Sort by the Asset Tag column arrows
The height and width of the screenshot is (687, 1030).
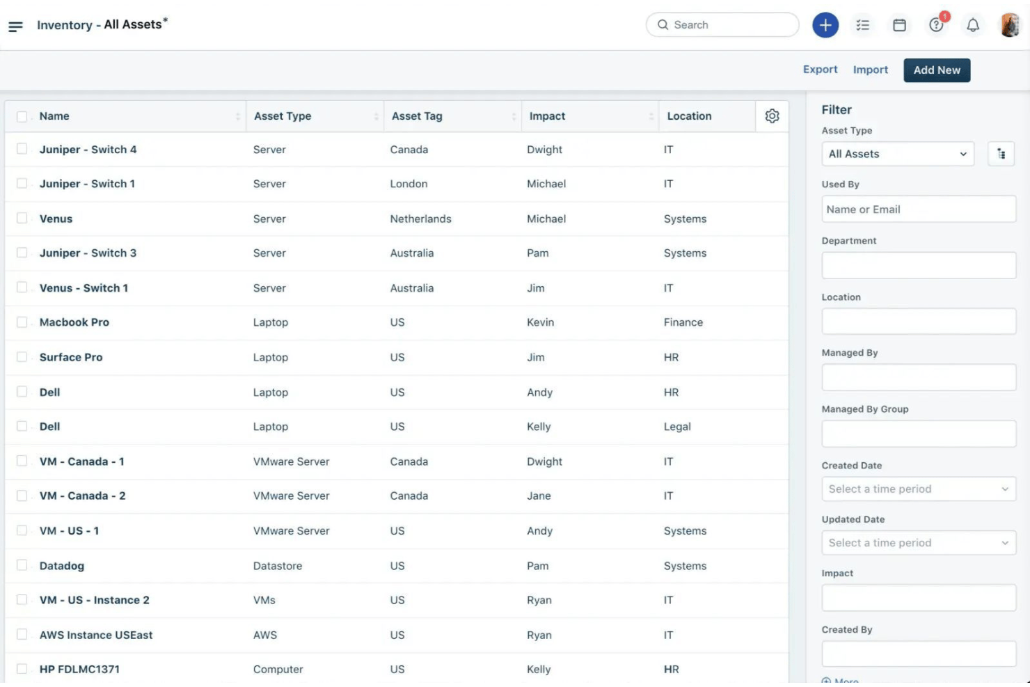pos(514,117)
